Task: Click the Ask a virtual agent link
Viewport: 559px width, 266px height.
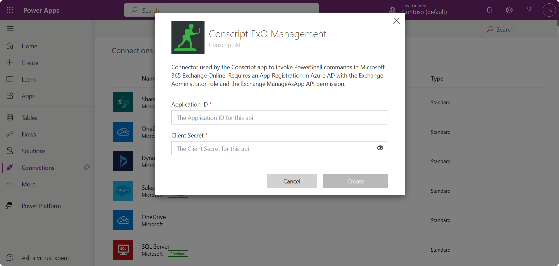Action: click(45, 258)
